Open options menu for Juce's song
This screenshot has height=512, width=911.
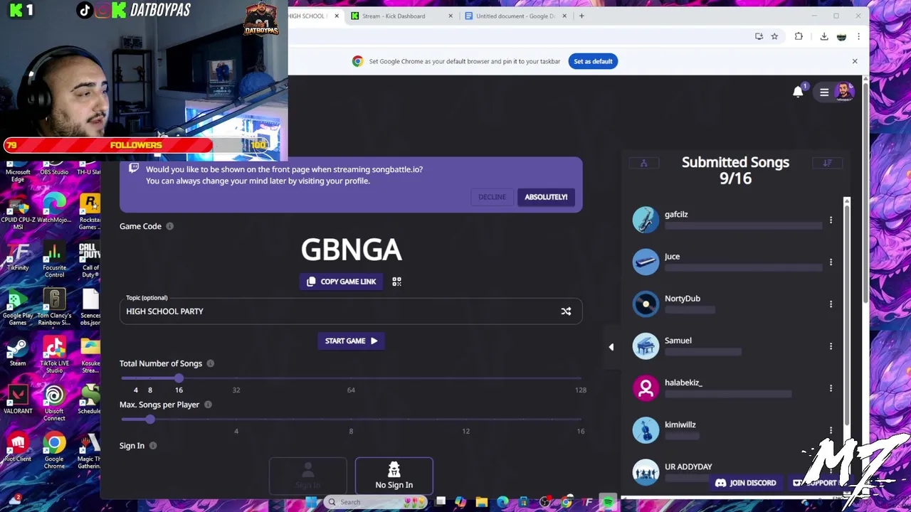831,262
